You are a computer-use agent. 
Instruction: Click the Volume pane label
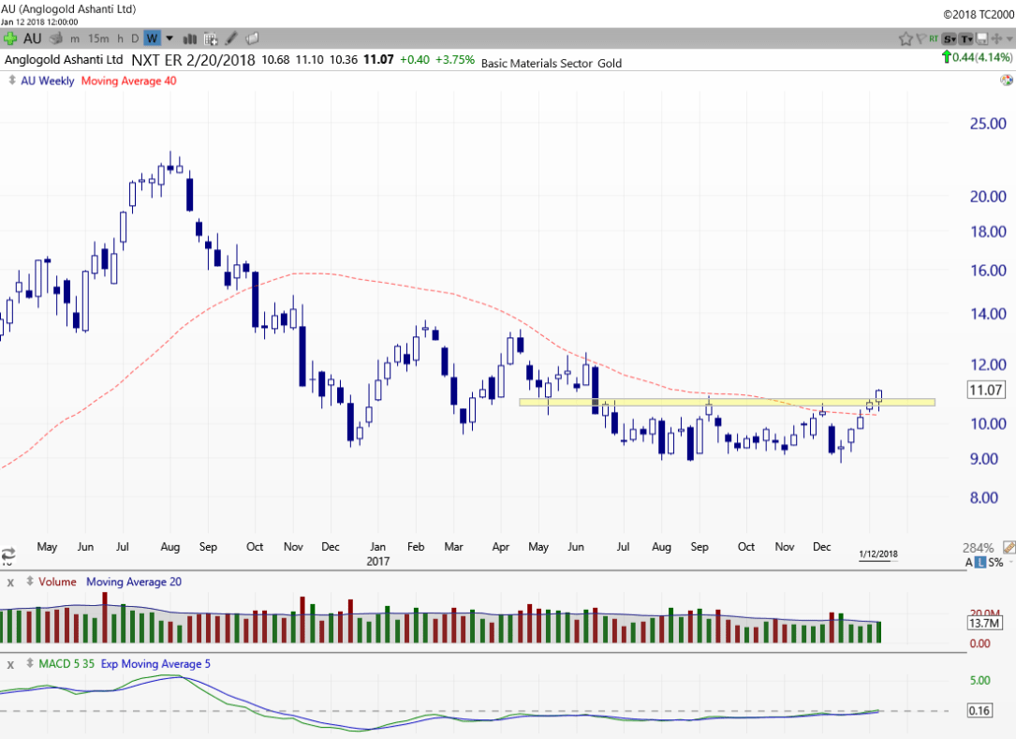(57, 582)
